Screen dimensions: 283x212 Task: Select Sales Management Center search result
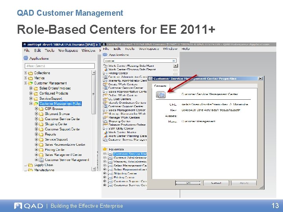coord(127,110)
